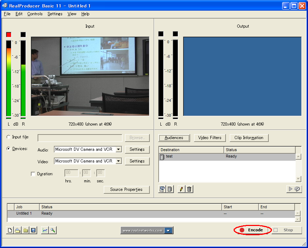Open Video Filters
Image resolution: width=308 pixels, height=248 pixels.
pyautogui.click(x=210, y=138)
